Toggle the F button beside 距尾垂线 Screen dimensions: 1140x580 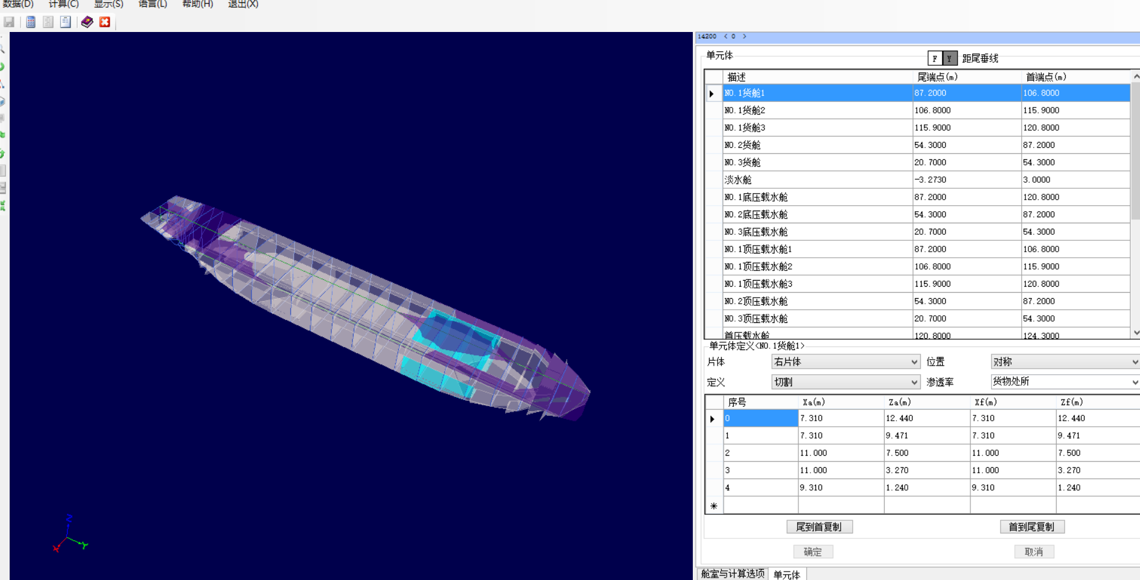pyautogui.click(x=935, y=59)
